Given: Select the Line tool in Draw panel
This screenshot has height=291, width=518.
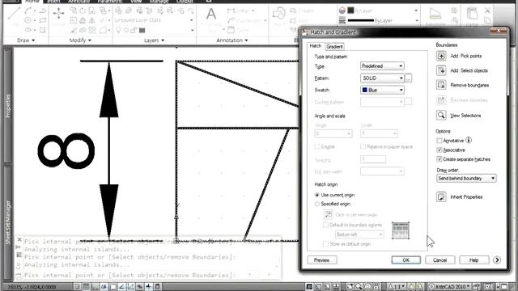Looking at the screenshot, I should point(14,13).
